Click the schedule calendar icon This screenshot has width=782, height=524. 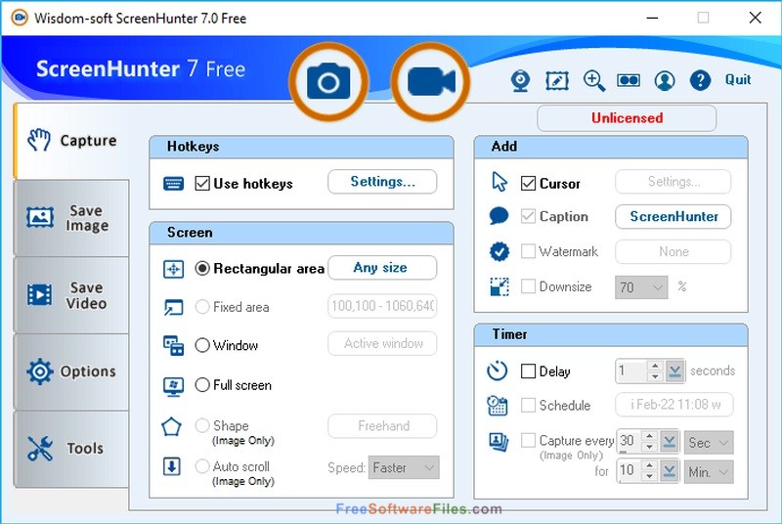point(498,406)
